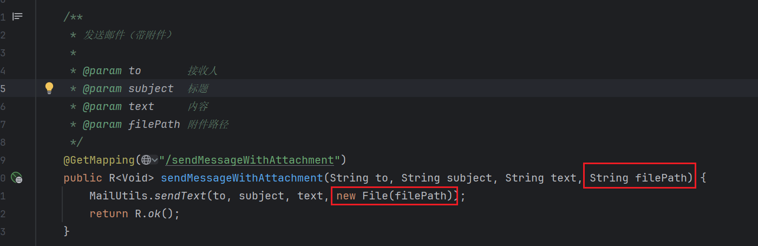
Task: Place cursor on sendMessageWithAttachment method name
Action: click(x=242, y=178)
